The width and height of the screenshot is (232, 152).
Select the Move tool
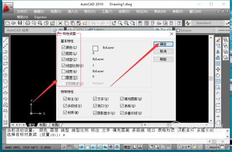tap(218, 69)
